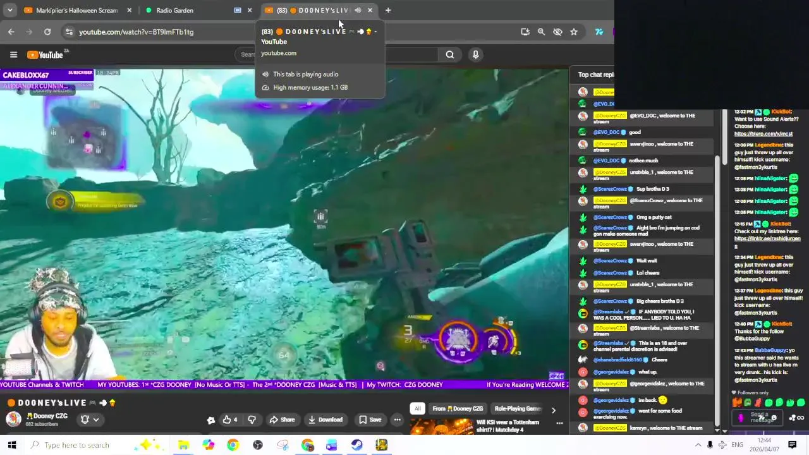
Task: Install app icon in address bar
Action: 525,32
